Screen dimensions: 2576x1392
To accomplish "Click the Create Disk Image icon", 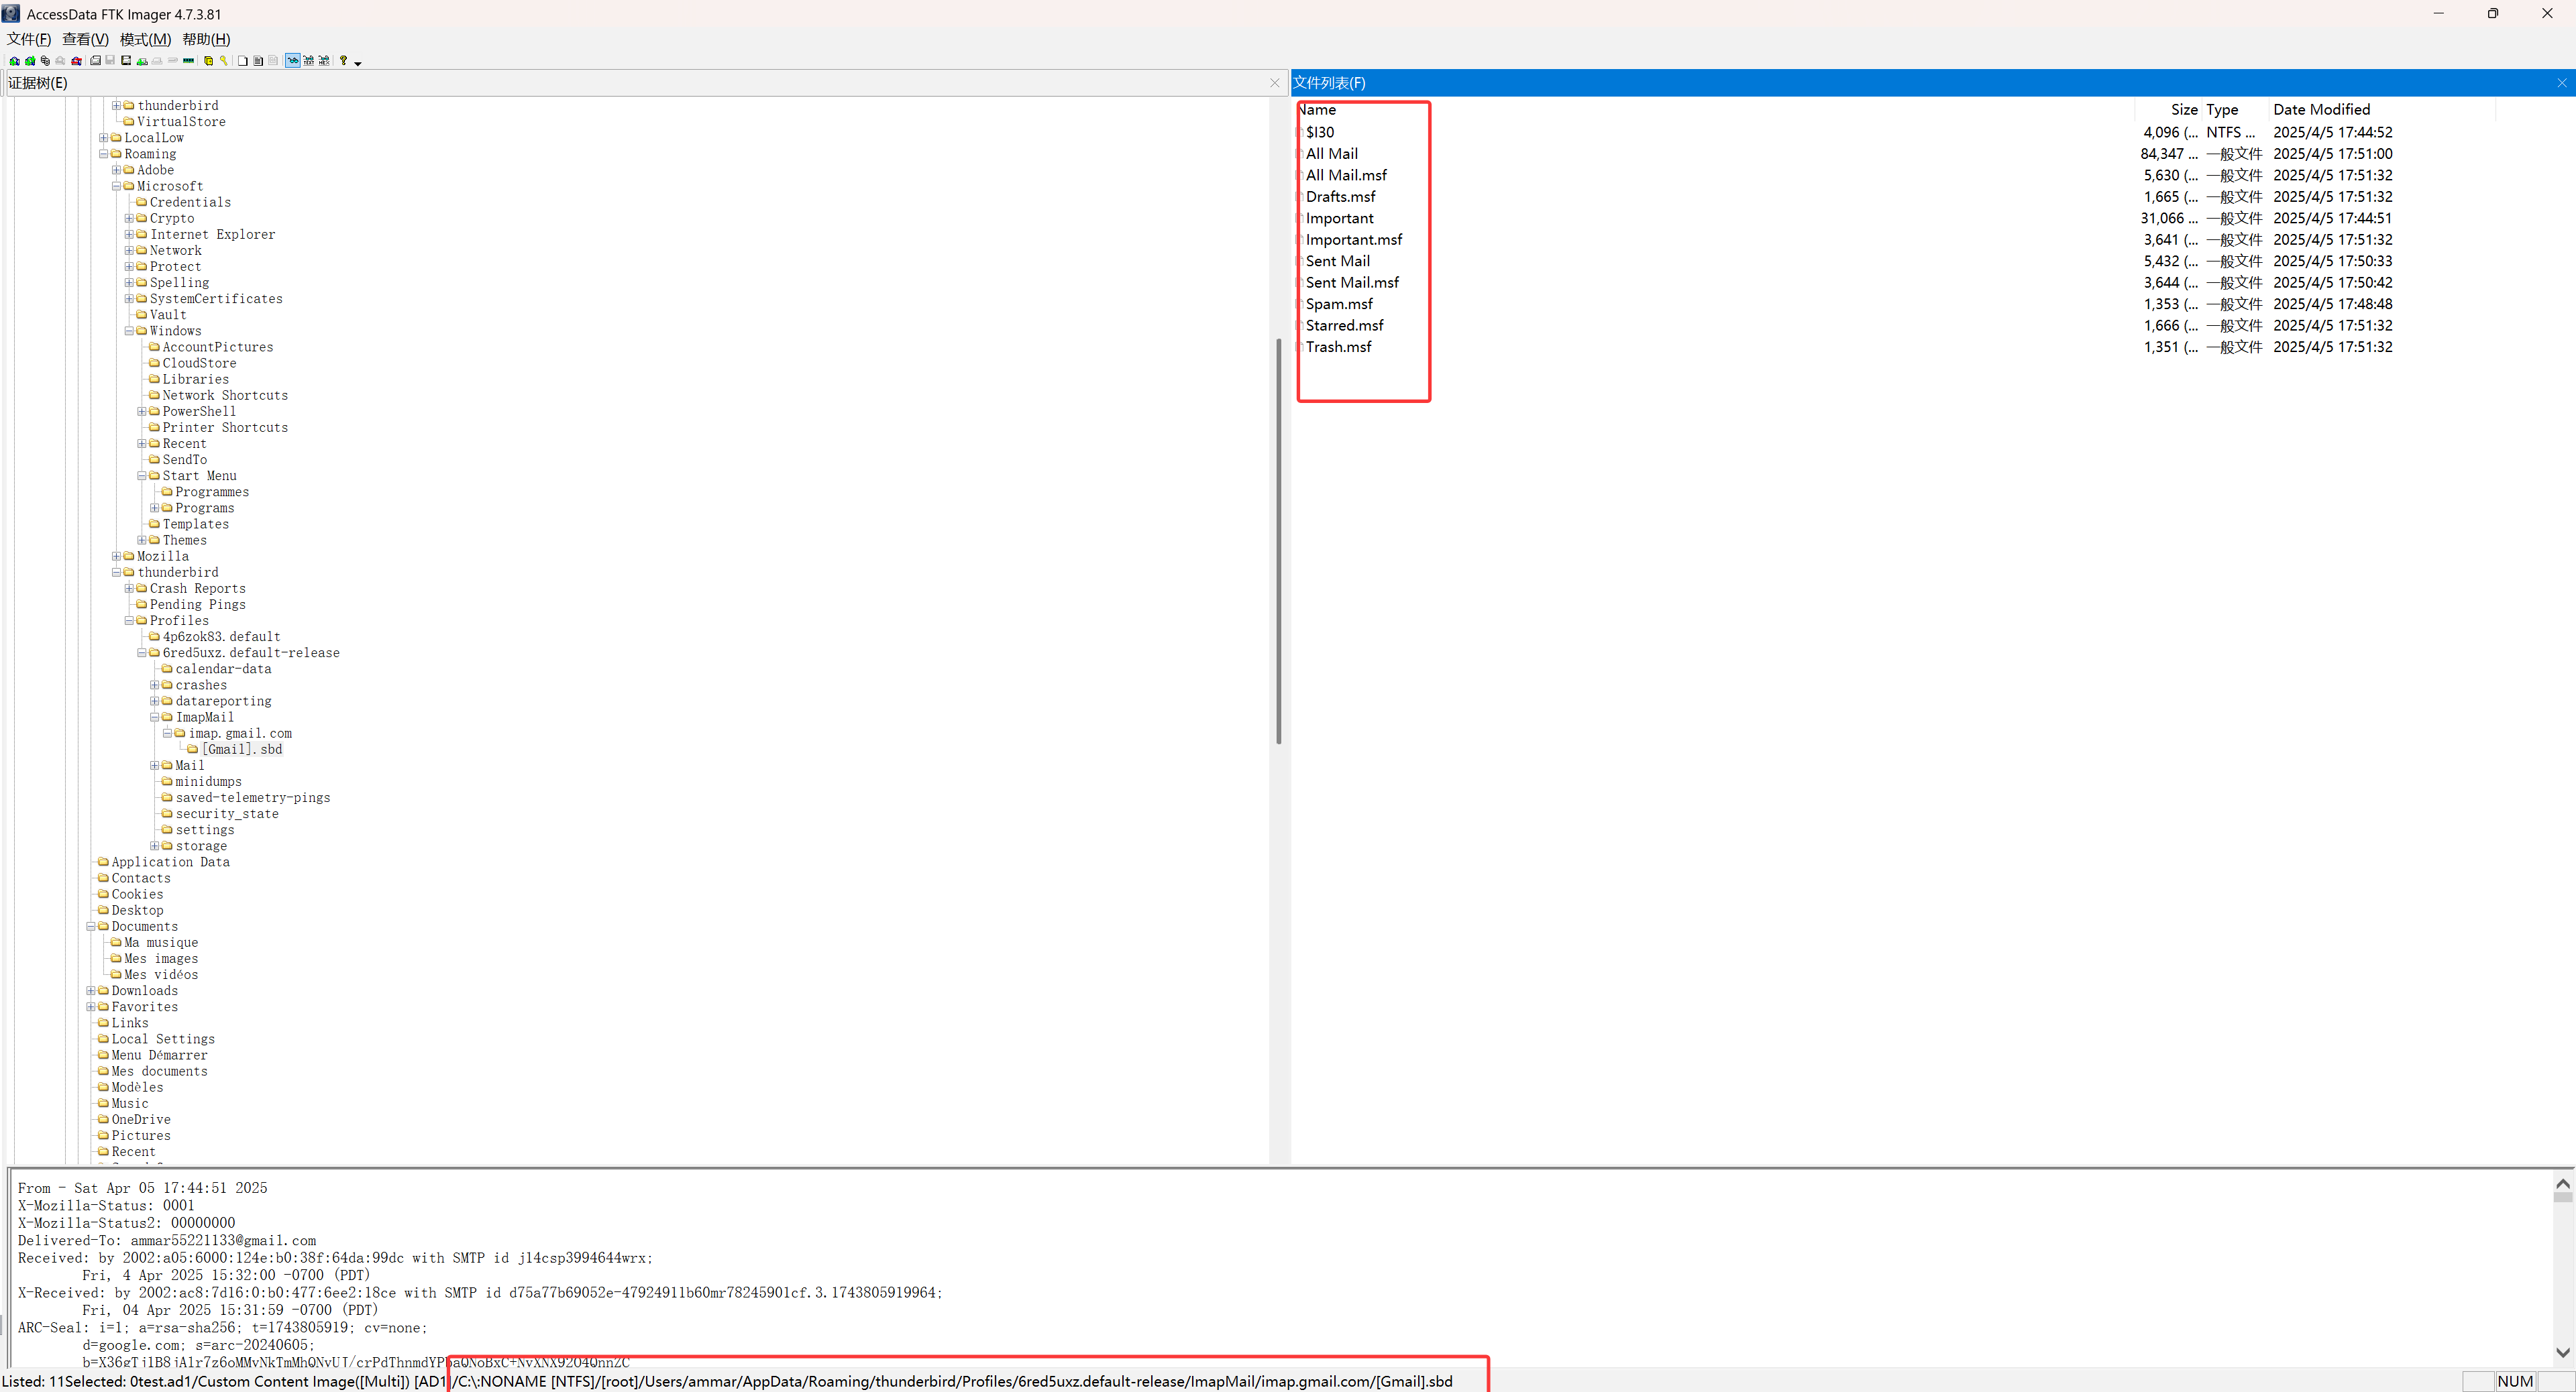I will coord(95,61).
